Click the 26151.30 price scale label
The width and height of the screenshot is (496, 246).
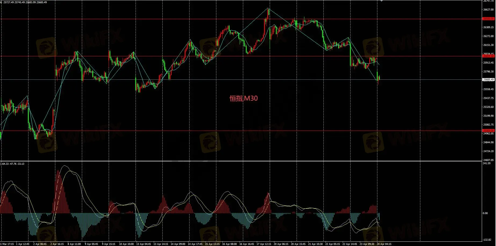(488, 45)
